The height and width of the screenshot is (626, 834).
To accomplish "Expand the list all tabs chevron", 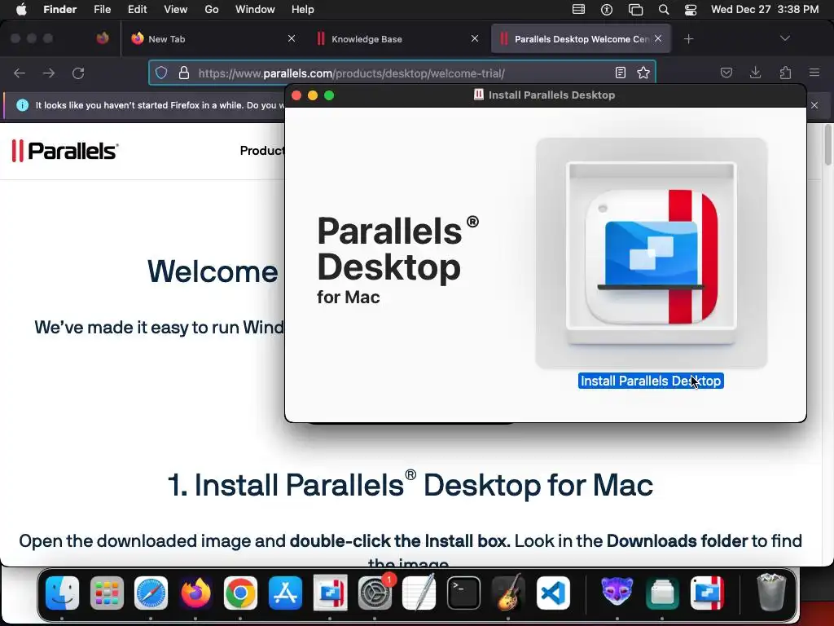I will click(784, 38).
